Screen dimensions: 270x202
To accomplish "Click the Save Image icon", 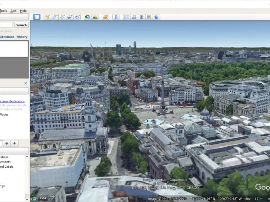I will point(141,17).
